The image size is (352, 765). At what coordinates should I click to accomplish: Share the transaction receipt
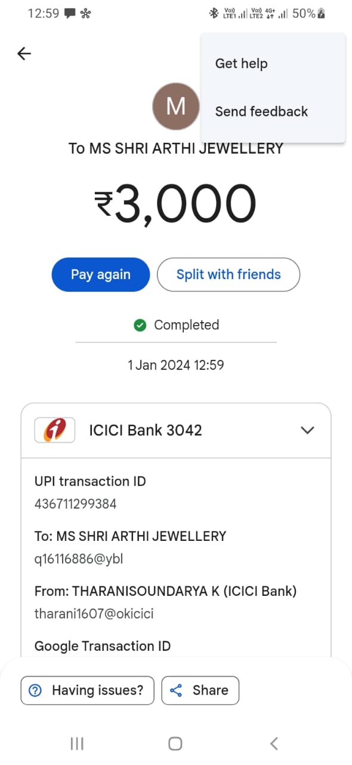pos(200,690)
